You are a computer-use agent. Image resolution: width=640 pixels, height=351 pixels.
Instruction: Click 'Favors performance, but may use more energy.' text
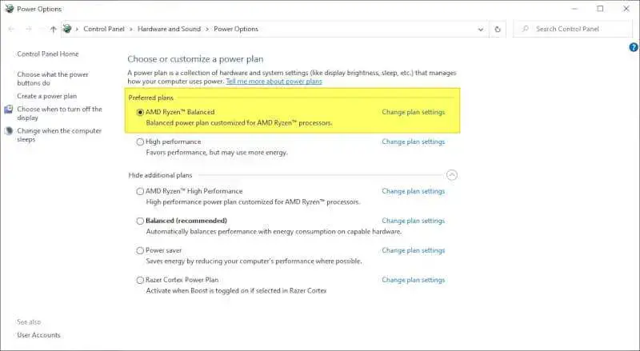point(217,153)
